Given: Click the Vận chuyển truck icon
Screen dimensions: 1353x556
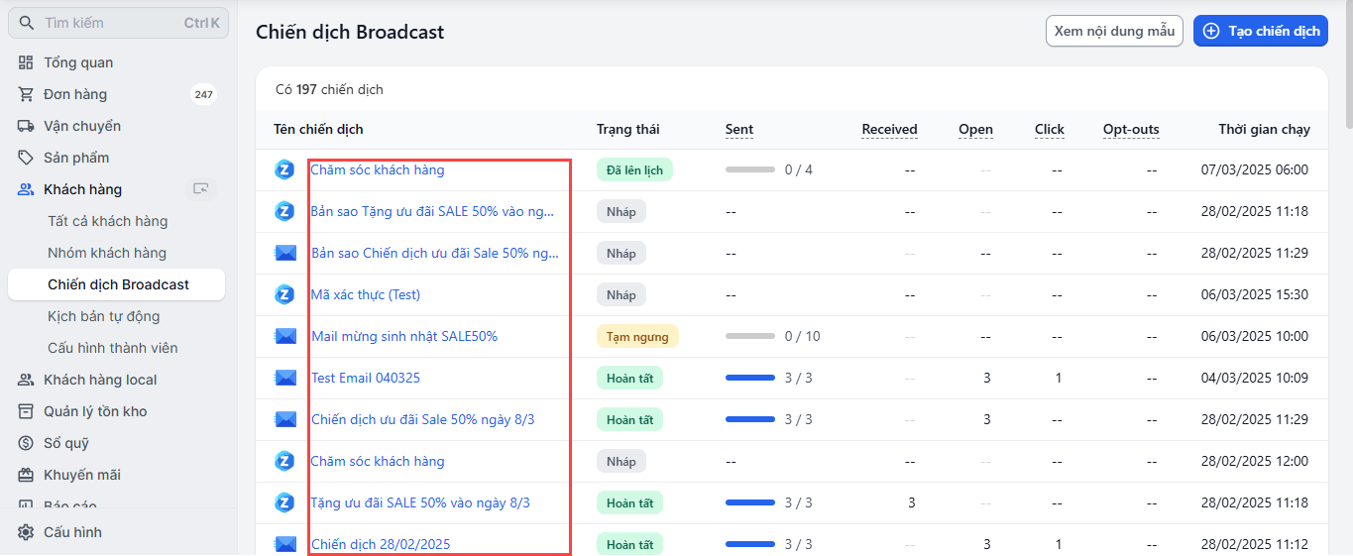Looking at the screenshot, I should tap(26, 126).
